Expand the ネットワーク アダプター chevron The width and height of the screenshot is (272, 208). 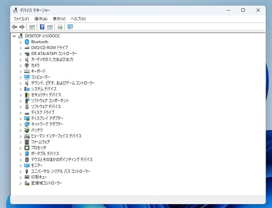[20, 124]
